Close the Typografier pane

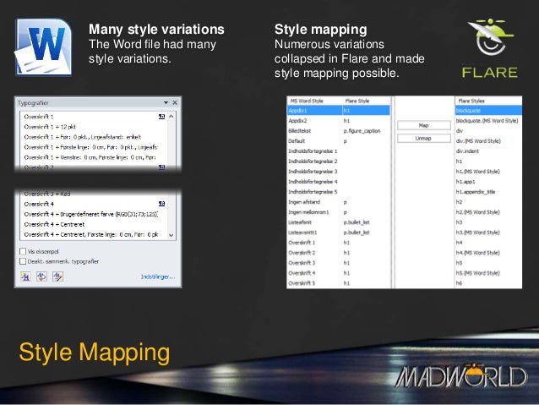pos(175,101)
